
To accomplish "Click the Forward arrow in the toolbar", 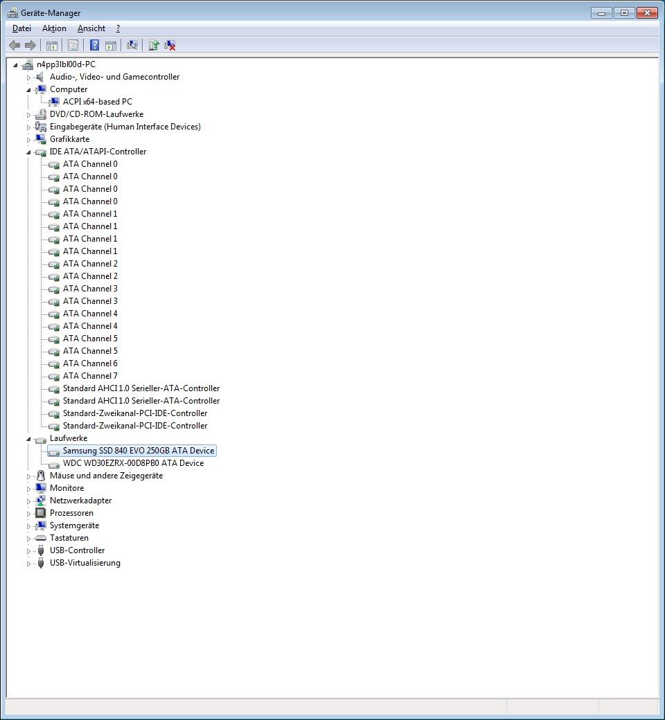I will click(30, 45).
